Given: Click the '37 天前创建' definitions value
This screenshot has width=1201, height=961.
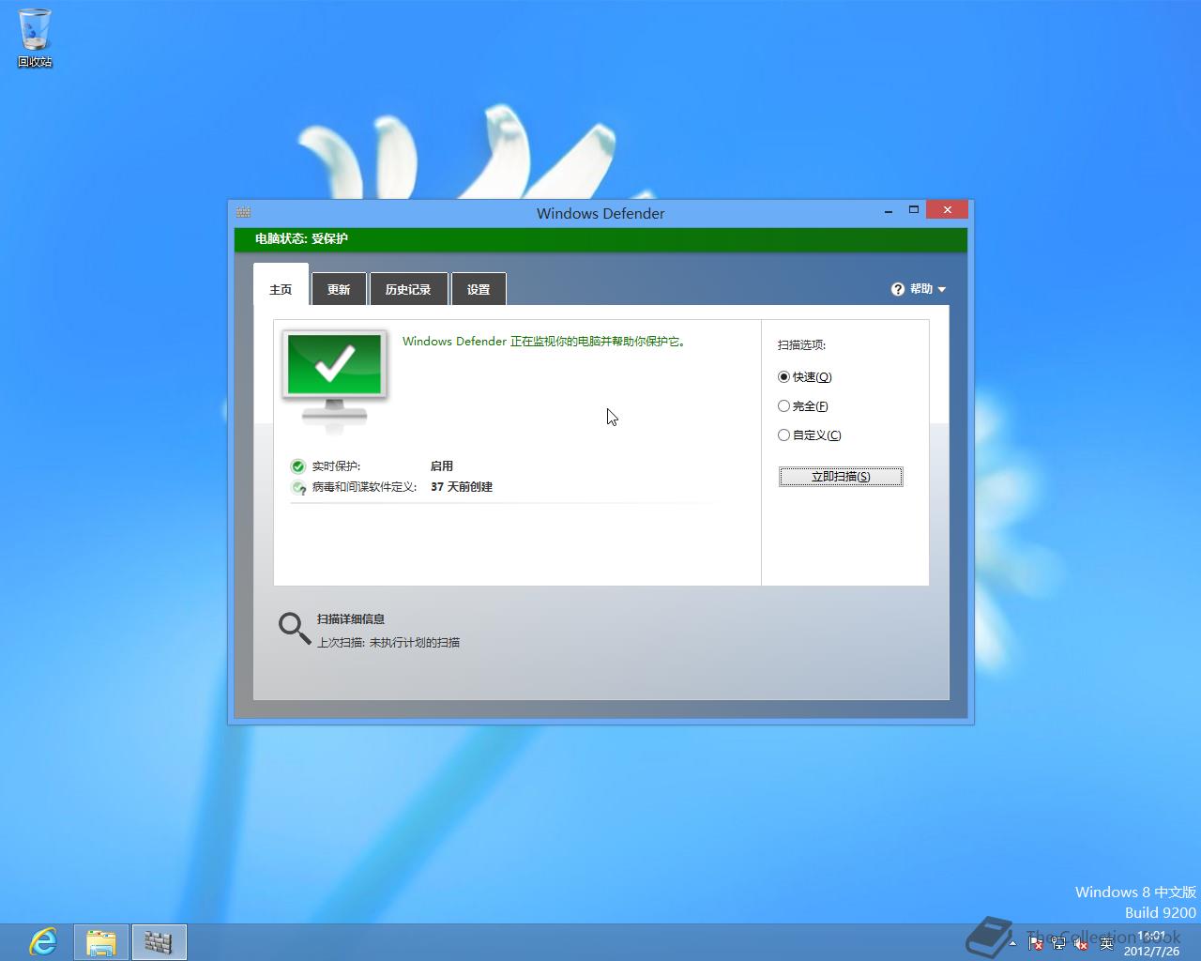Looking at the screenshot, I should (462, 487).
